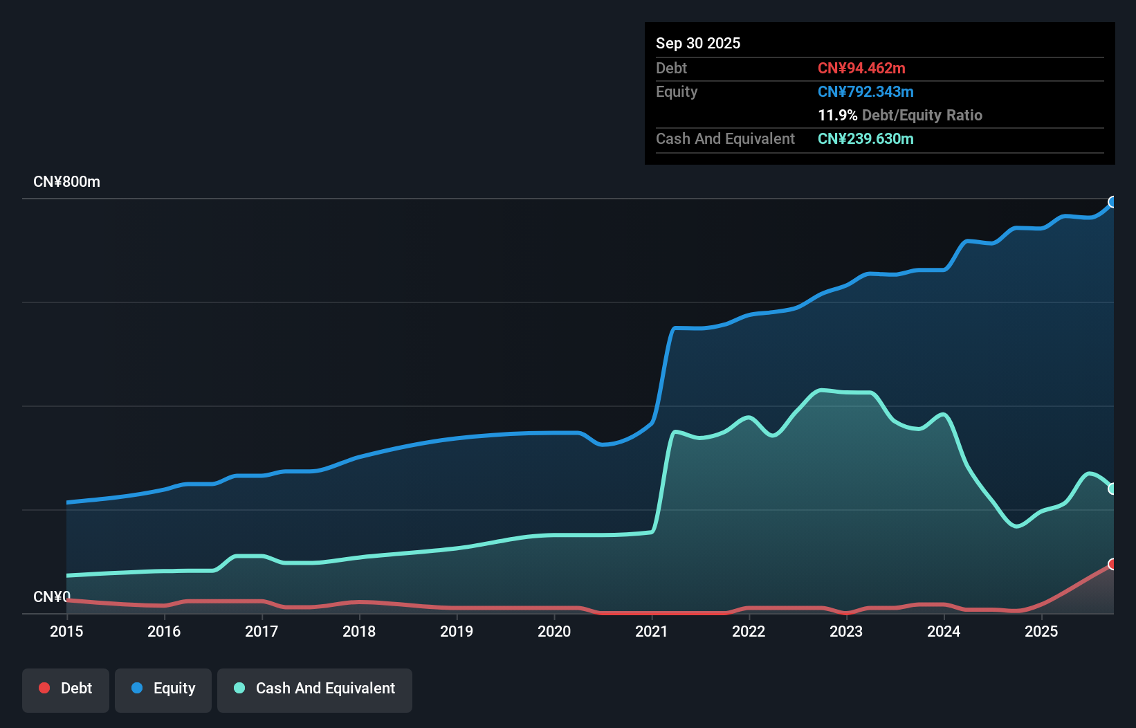Click the Equity endpoint marker on the chart
The image size is (1136, 728).
1112,201
